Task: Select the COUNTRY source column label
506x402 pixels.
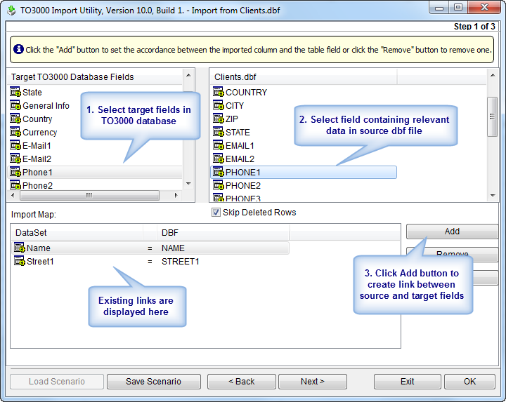Action: [x=246, y=93]
